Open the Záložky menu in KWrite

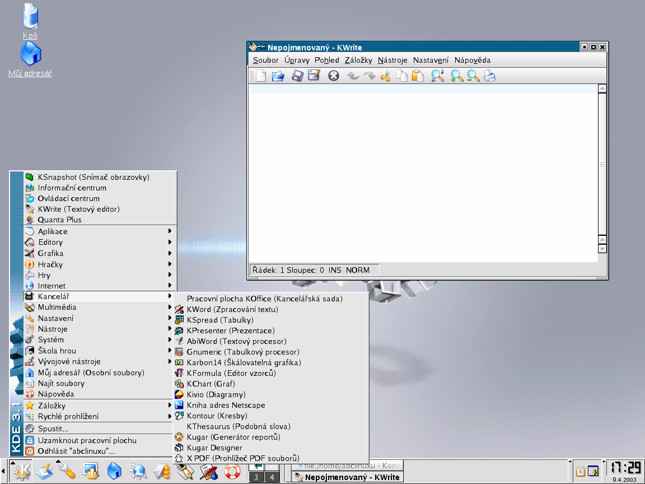[x=358, y=60]
